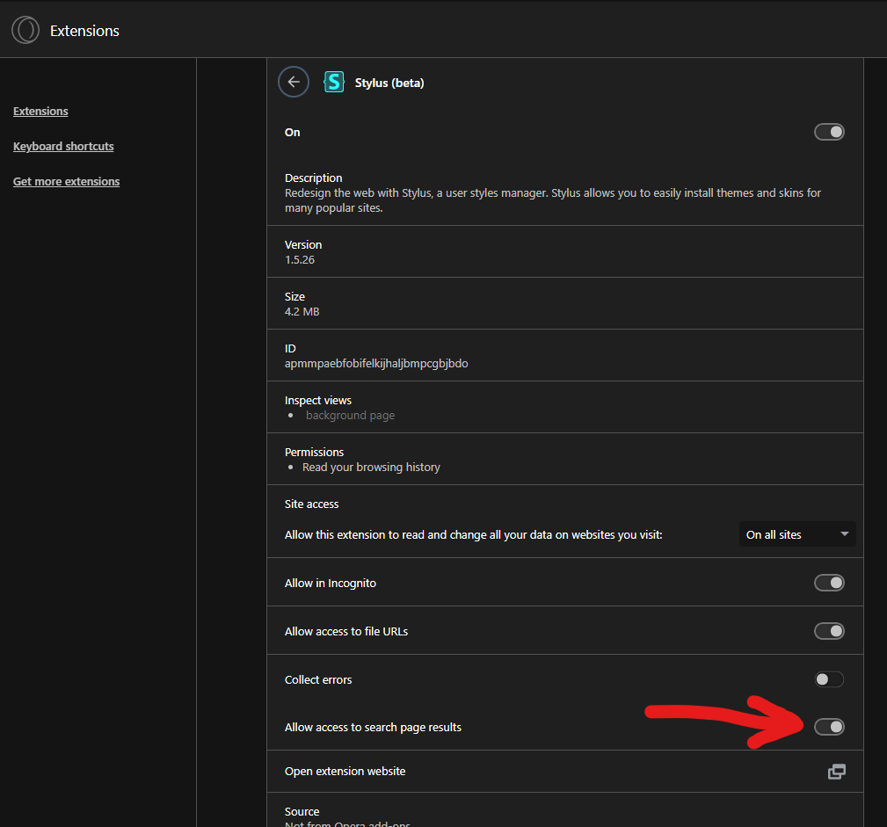Click the Permissions heading
This screenshot has width=887, height=827.
click(x=314, y=452)
